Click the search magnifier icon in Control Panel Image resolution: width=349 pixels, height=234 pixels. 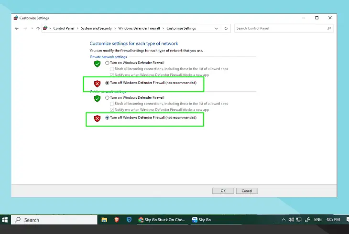coord(329,28)
